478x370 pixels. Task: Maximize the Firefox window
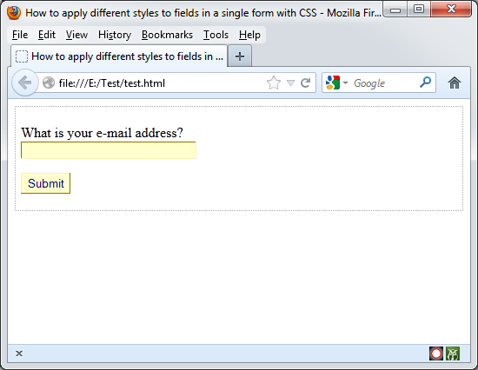point(419,10)
